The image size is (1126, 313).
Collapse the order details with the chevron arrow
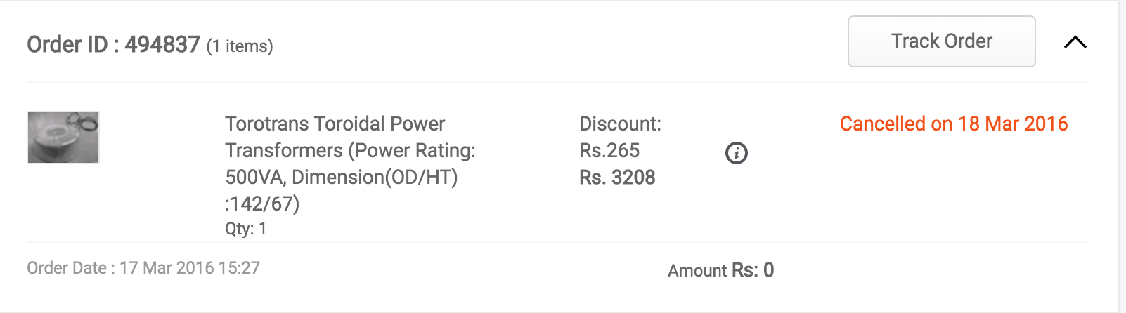click(x=1075, y=43)
